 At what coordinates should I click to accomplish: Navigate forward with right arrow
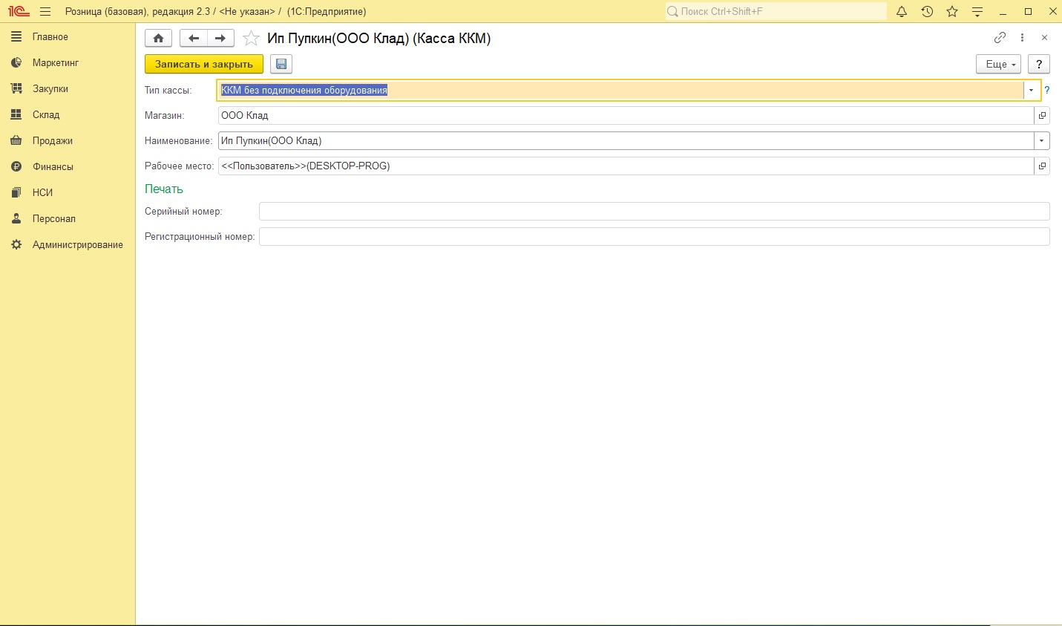point(220,39)
